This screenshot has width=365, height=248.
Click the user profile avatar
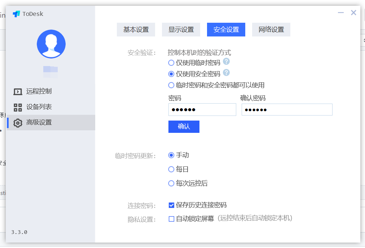51,44
